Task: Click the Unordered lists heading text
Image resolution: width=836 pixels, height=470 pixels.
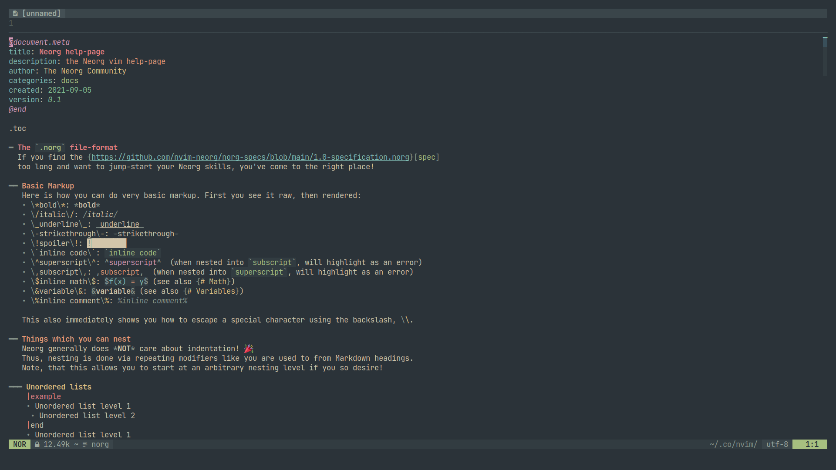Action: (59, 387)
